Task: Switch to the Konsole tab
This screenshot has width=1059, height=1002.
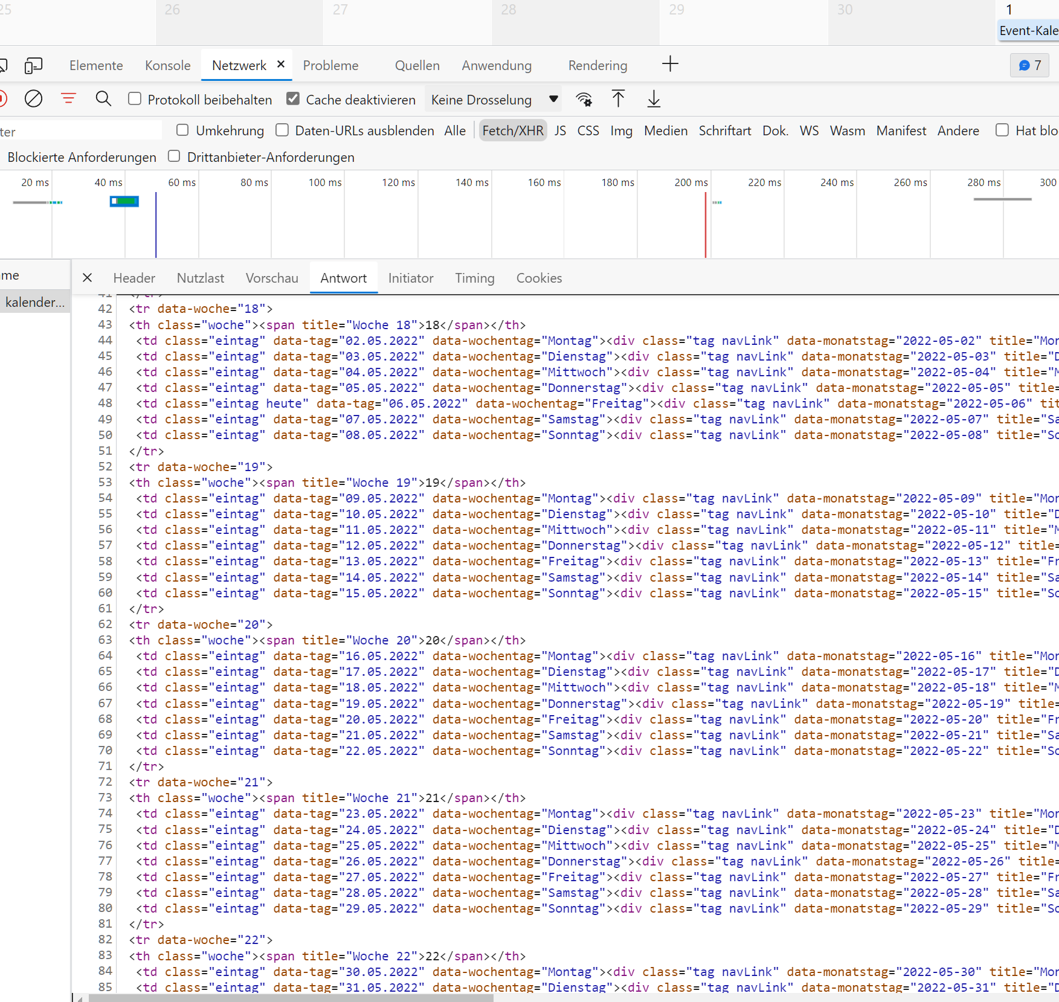Action: click(x=167, y=65)
